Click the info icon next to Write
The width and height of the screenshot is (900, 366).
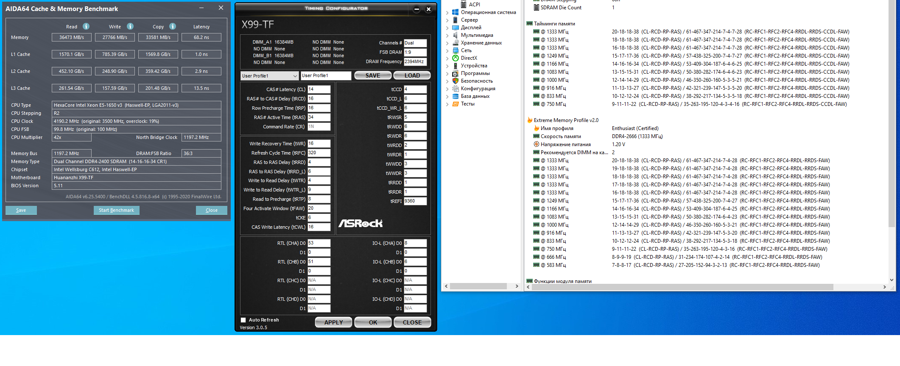(x=130, y=26)
